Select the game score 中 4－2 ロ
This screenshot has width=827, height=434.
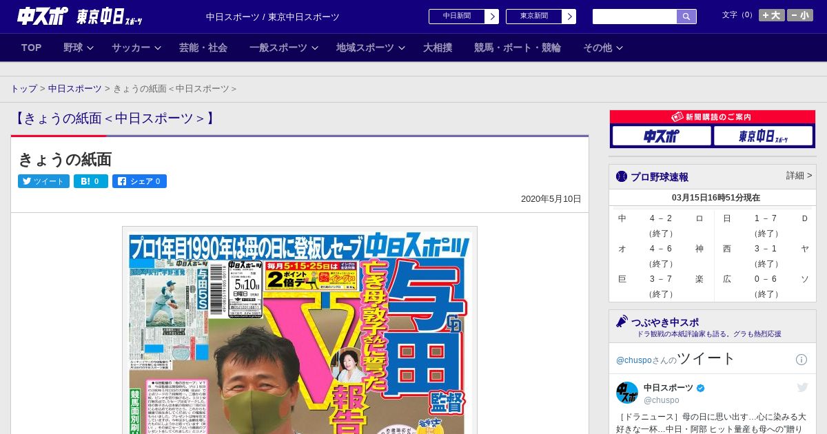(x=661, y=226)
